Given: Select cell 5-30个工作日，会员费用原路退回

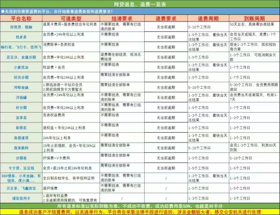Looking at the screenshot, I should [x=254, y=87].
